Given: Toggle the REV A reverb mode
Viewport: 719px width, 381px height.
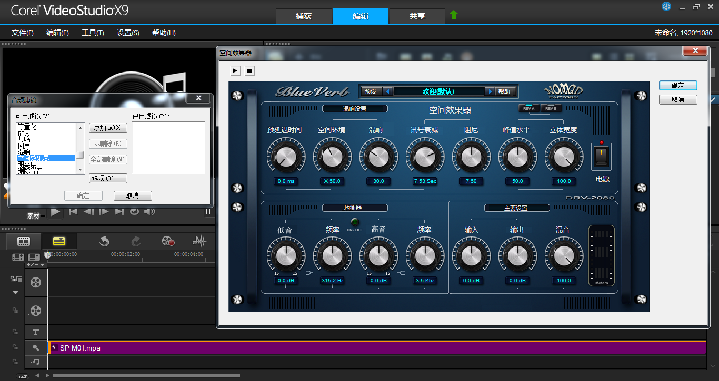Looking at the screenshot, I should (x=529, y=108).
